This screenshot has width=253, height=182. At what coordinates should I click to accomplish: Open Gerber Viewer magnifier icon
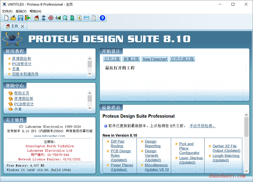65,18
